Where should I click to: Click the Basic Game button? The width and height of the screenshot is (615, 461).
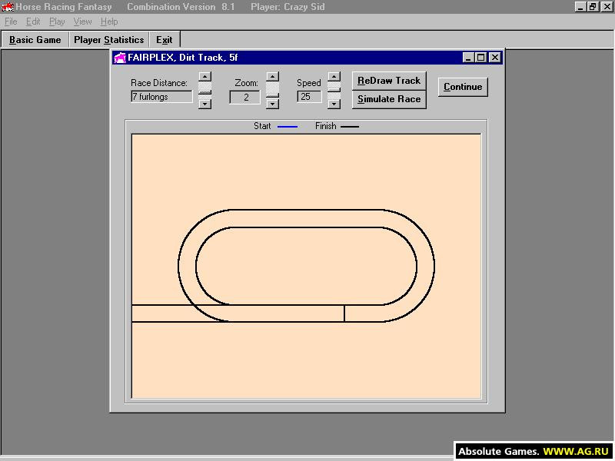click(x=35, y=40)
